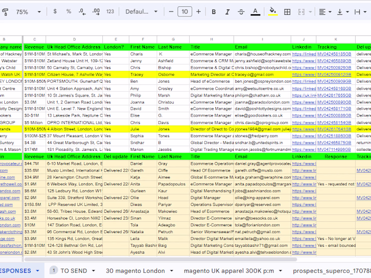Expand horizontal align options

325,12
